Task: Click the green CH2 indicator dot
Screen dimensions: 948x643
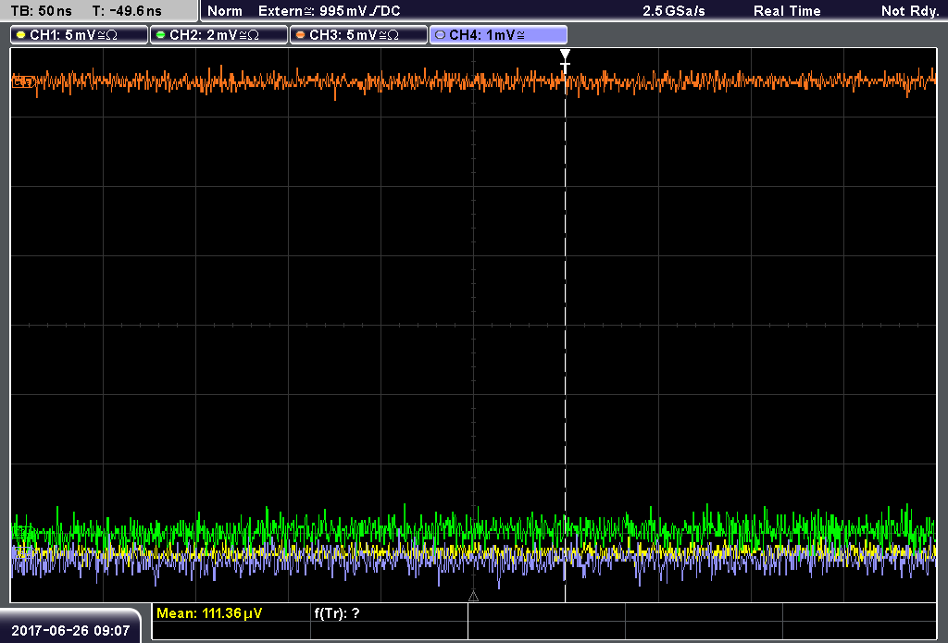Action: point(161,35)
